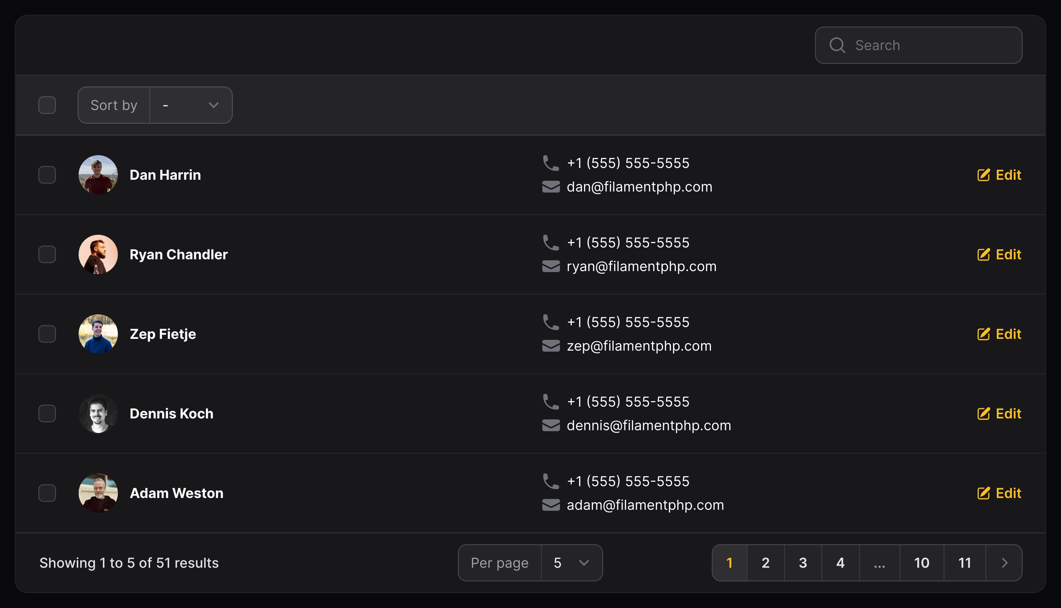Click the phone icon in Dennis Koch's row
Screen dimensions: 1061x608
(x=550, y=402)
